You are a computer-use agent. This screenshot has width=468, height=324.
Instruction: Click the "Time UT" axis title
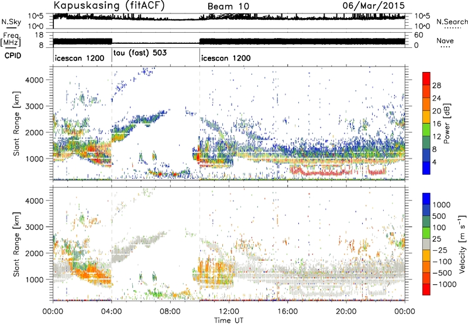click(229, 320)
